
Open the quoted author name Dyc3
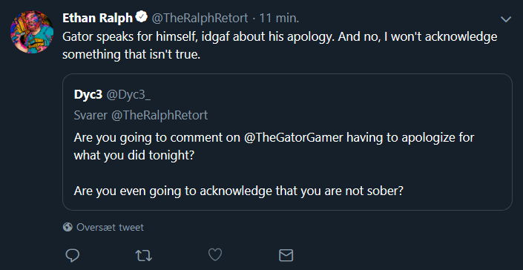pyautogui.click(x=88, y=95)
